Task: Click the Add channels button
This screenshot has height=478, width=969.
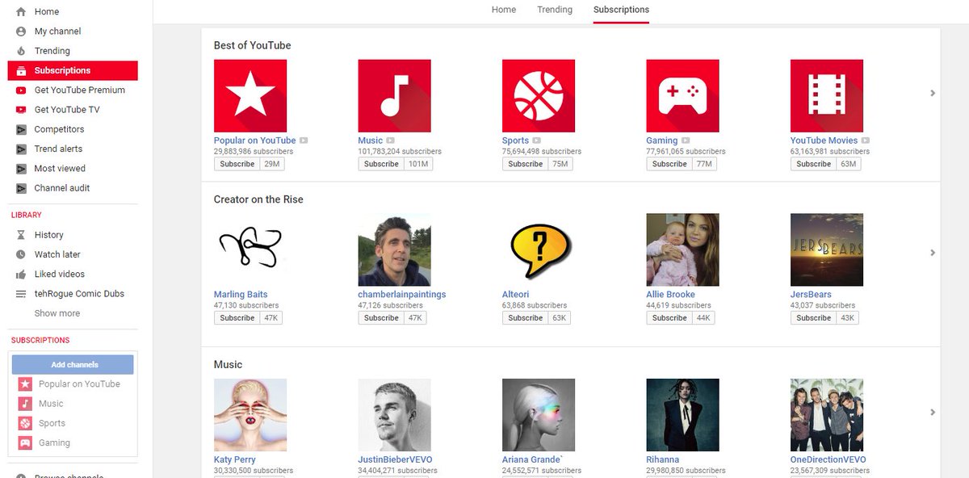Action: point(74,364)
